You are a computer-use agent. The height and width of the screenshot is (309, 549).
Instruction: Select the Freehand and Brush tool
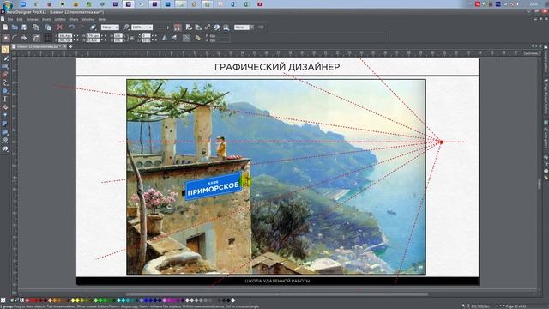5,58
